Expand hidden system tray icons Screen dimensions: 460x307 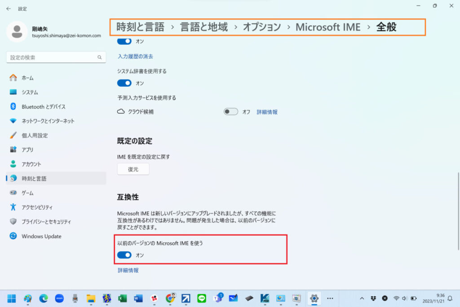[x=362, y=298]
